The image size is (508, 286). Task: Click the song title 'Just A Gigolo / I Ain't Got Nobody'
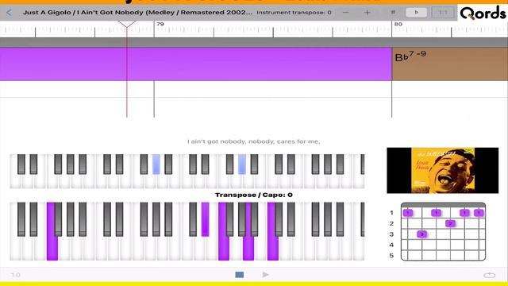pyautogui.click(x=137, y=13)
